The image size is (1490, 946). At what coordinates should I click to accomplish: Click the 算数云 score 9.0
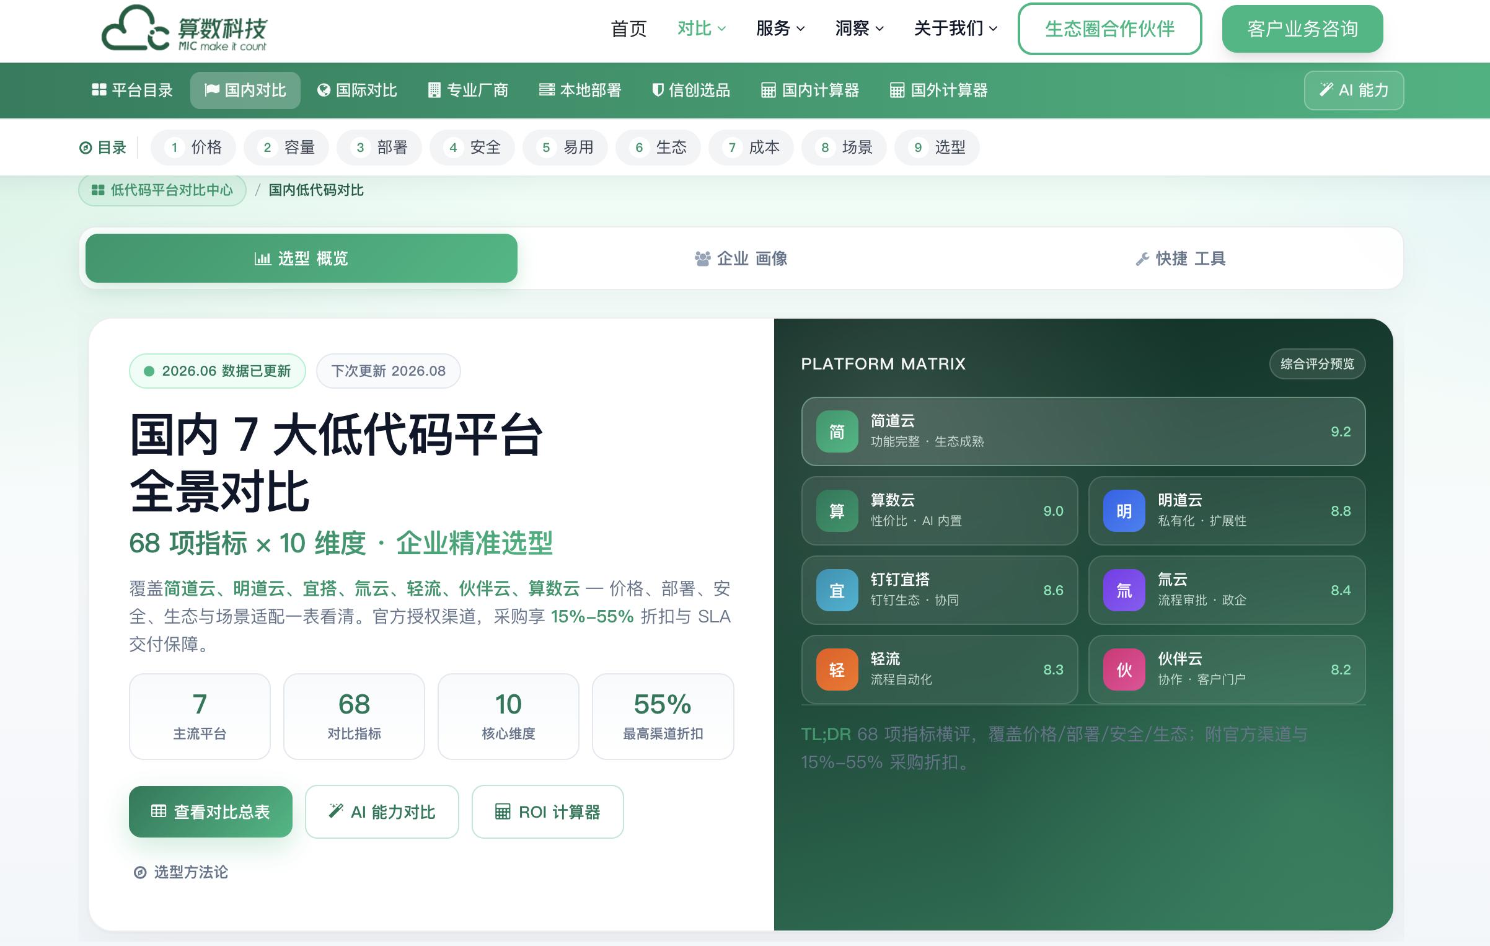[1053, 511]
